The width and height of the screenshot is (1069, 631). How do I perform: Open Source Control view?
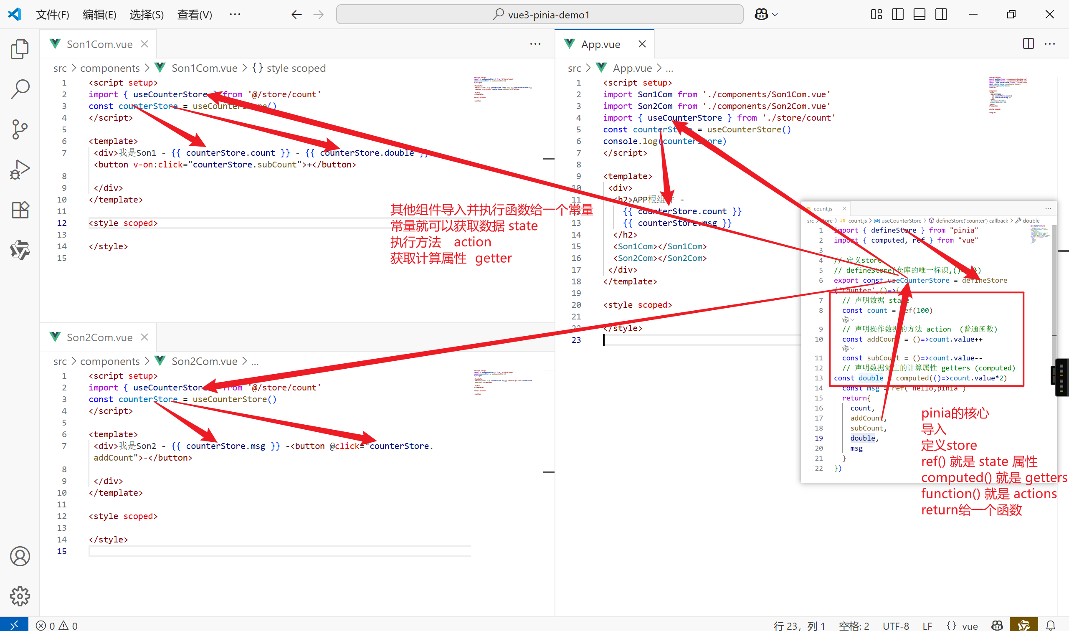coord(20,129)
